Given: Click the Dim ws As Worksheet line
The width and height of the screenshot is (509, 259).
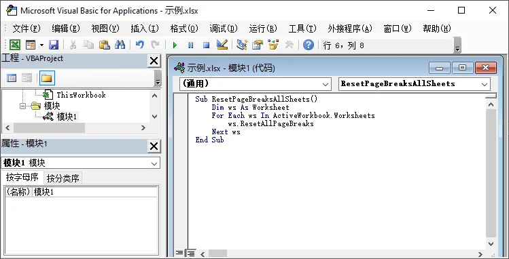Looking at the screenshot, I should [x=250, y=107].
